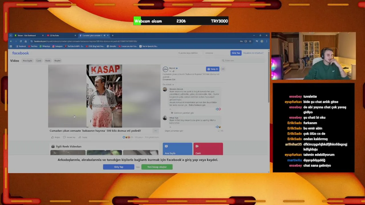This screenshot has height=205, width=365.
Task: Open the top commenter's profile avatar
Action: (x=165, y=89)
